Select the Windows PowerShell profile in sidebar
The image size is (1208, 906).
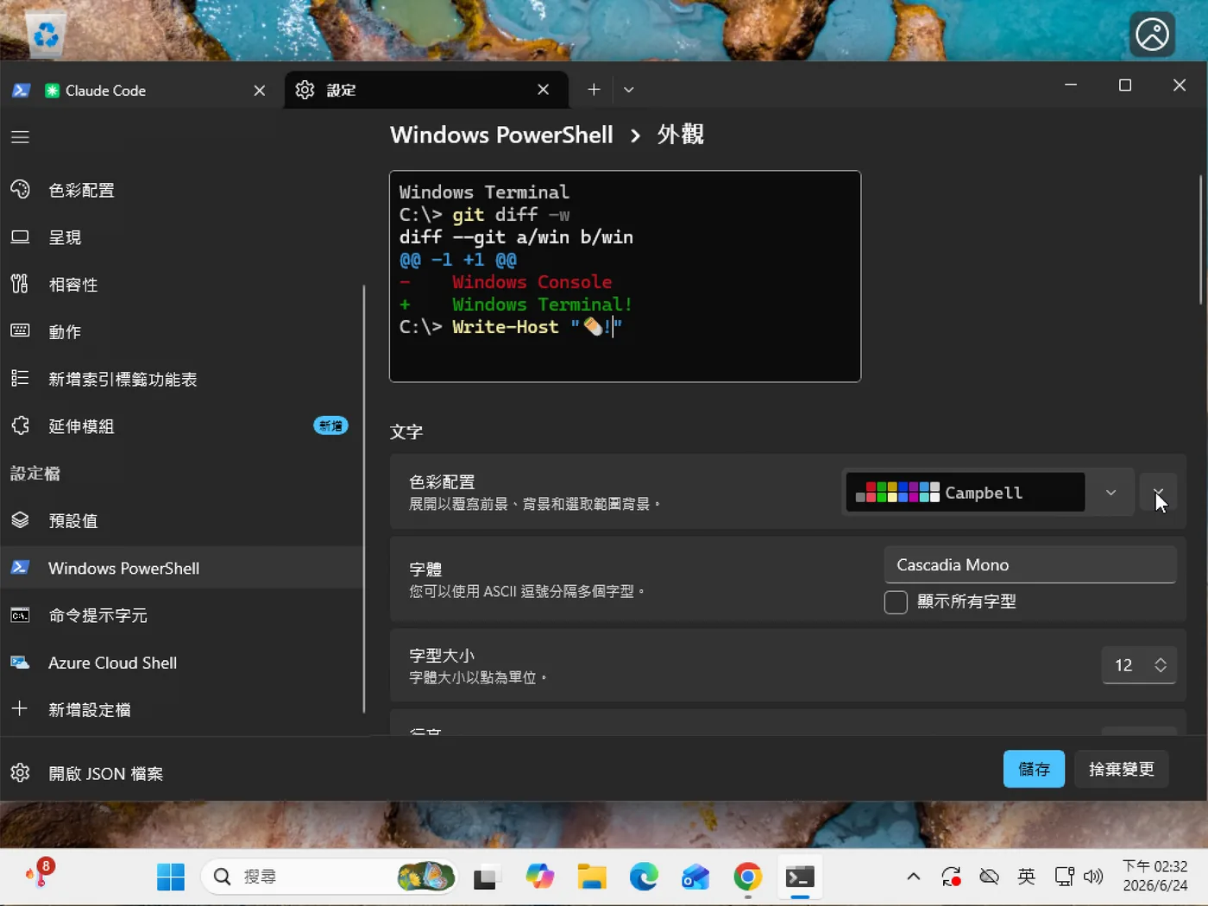point(181,568)
